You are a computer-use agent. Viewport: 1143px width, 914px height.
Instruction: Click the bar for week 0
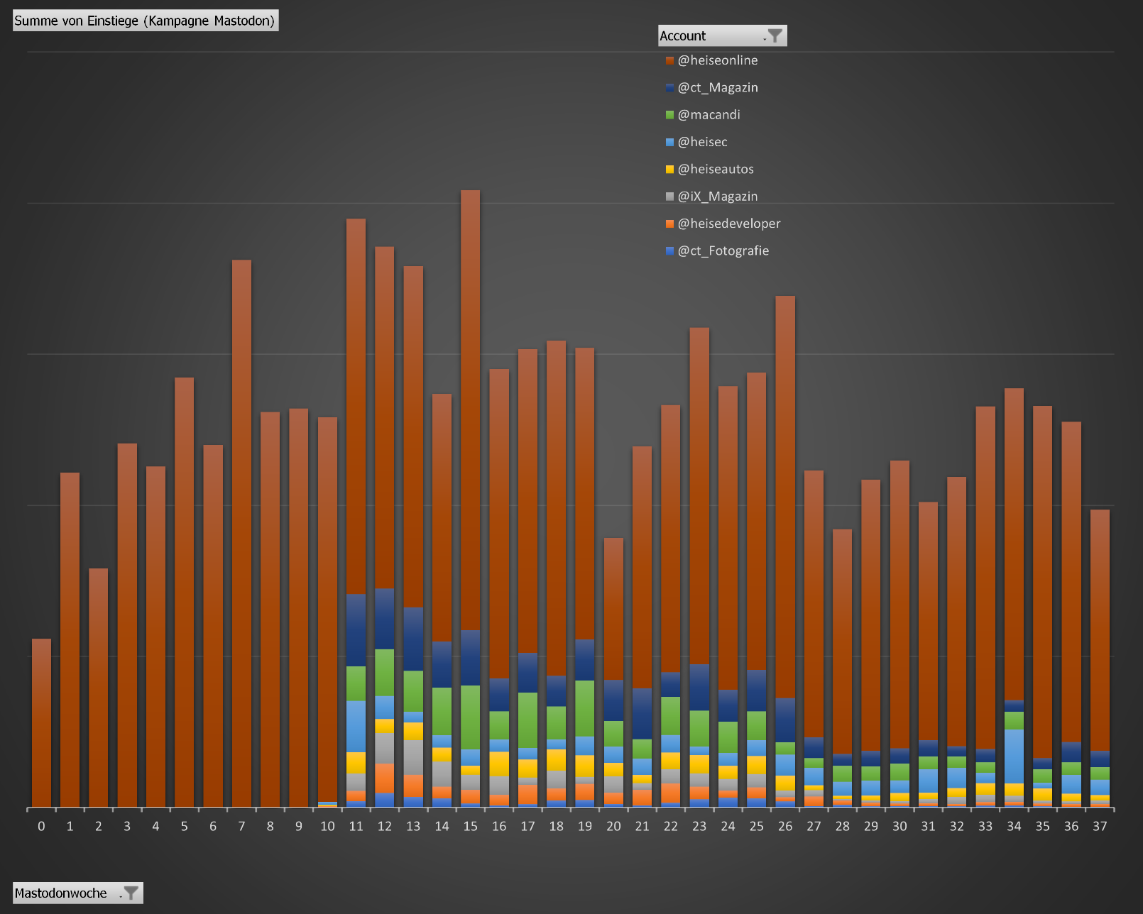(x=41, y=722)
